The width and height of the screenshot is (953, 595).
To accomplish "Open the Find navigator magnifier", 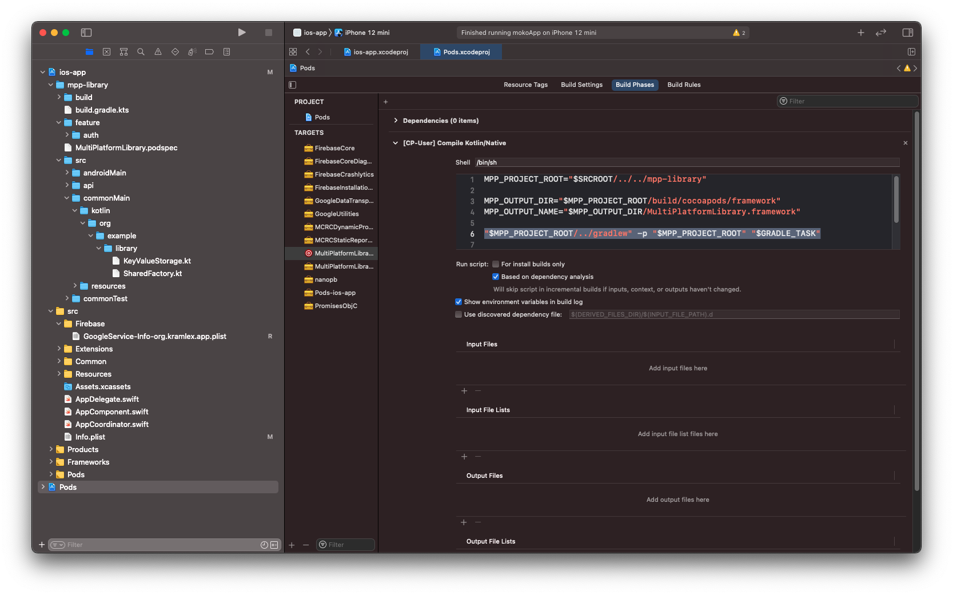I will pyautogui.click(x=141, y=52).
